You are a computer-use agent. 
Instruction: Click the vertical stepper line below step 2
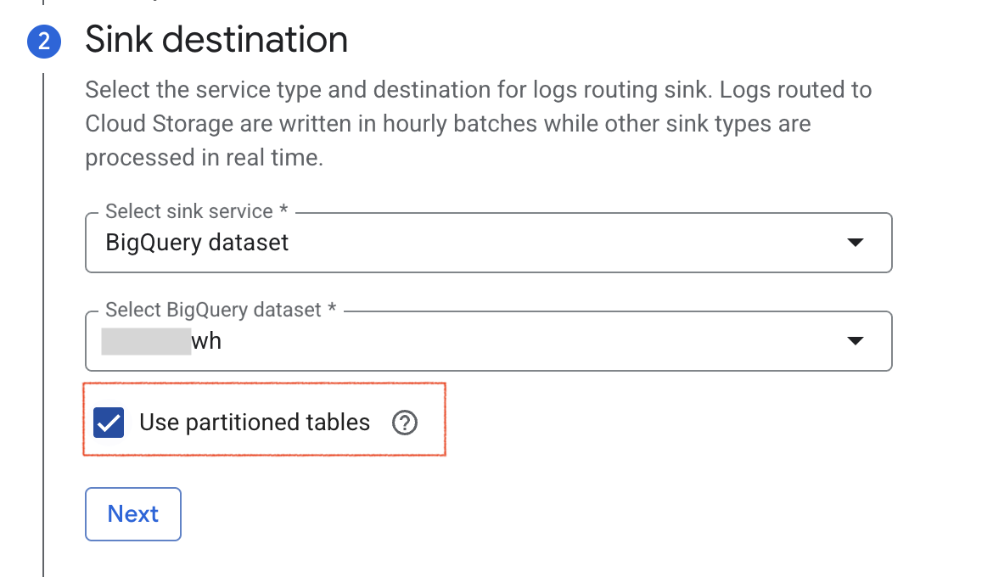pyautogui.click(x=43, y=324)
